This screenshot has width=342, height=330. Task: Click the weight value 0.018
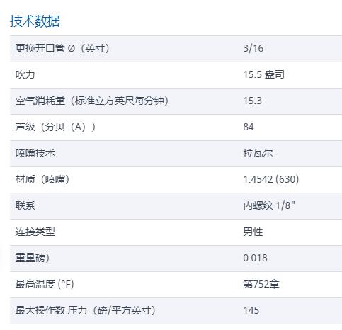[x=256, y=258]
